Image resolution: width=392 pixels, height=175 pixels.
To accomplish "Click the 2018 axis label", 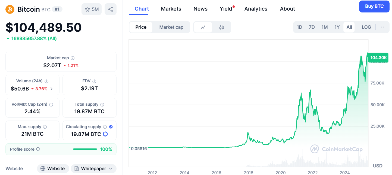I will pyautogui.click(x=249, y=173).
